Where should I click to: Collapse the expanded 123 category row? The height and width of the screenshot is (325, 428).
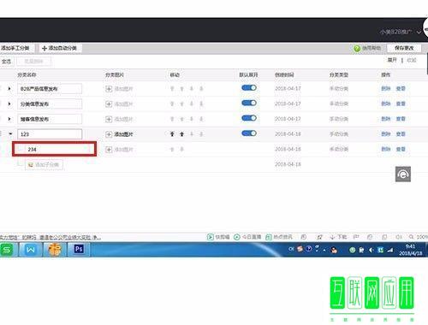[10, 133]
